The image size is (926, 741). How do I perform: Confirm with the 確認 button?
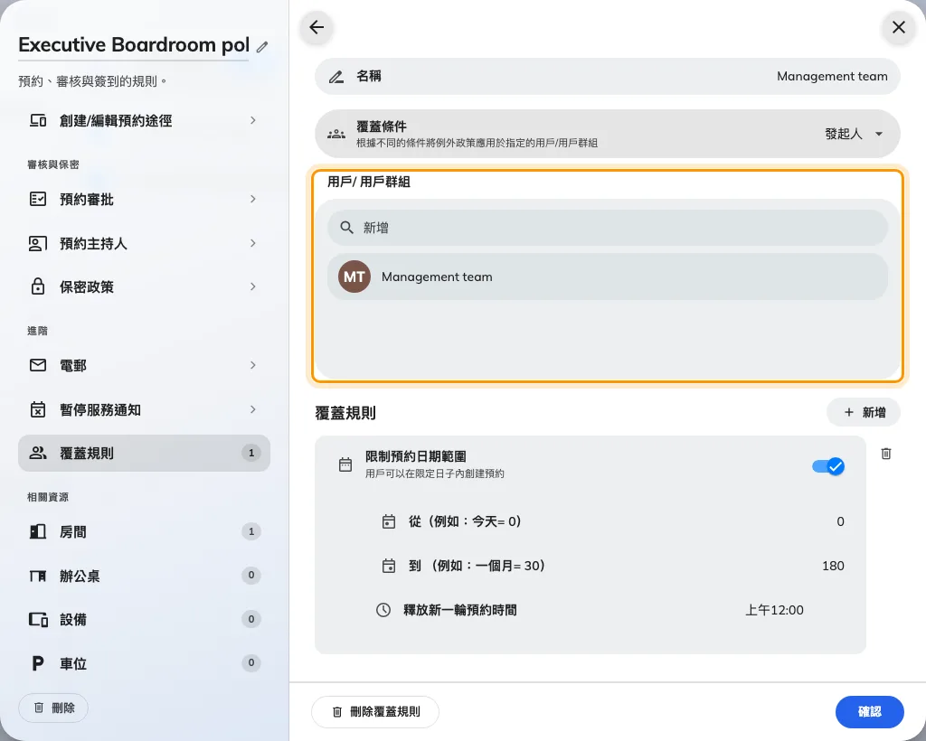pos(869,712)
